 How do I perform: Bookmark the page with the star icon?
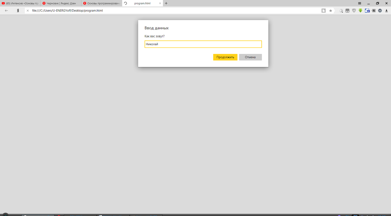click(x=330, y=11)
